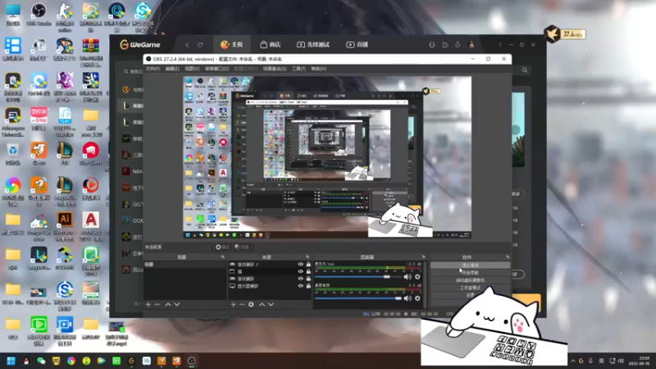The height and width of the screenshot is (369, 656).
Task: Open Windows Start menu on taskbar
Action: (x=11, y=361)
